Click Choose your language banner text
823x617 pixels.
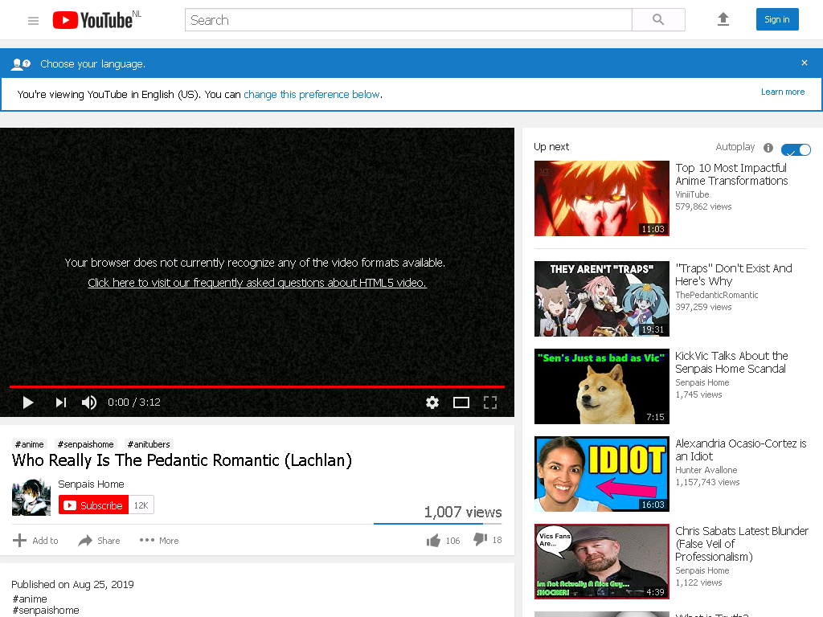[93, 64]
